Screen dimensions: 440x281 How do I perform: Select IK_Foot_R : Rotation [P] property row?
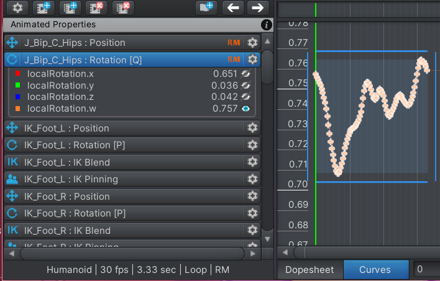(132, 213)
